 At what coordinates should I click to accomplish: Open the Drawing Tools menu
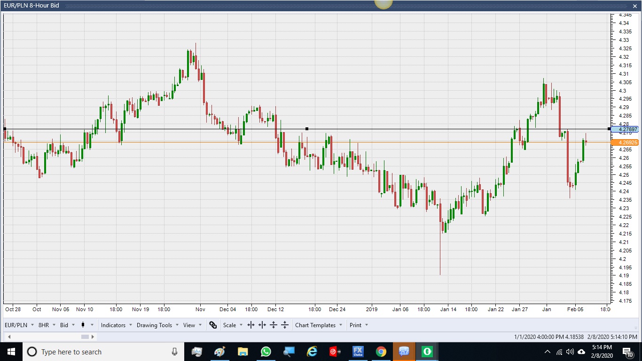(157, 325)
